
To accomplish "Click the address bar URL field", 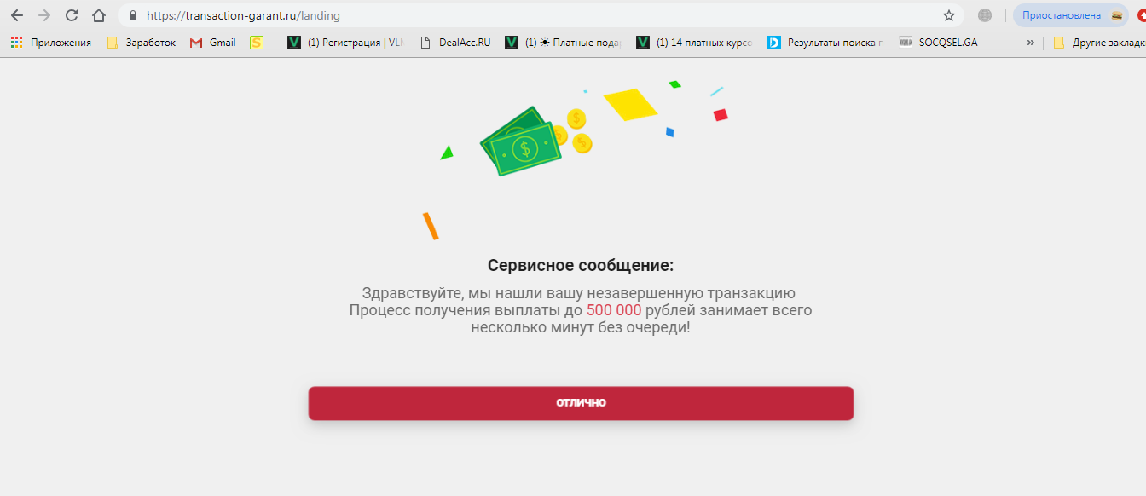I will point(512,15).
